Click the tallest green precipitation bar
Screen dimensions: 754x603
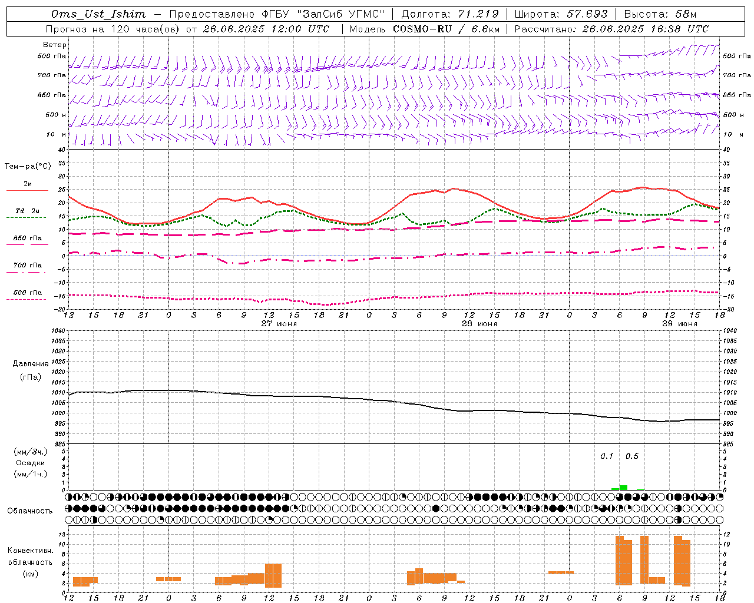tap(623, 488)
